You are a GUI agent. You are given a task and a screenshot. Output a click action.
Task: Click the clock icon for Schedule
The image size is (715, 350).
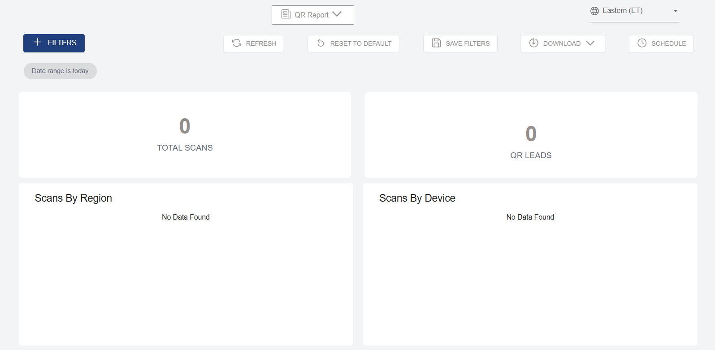642,43
